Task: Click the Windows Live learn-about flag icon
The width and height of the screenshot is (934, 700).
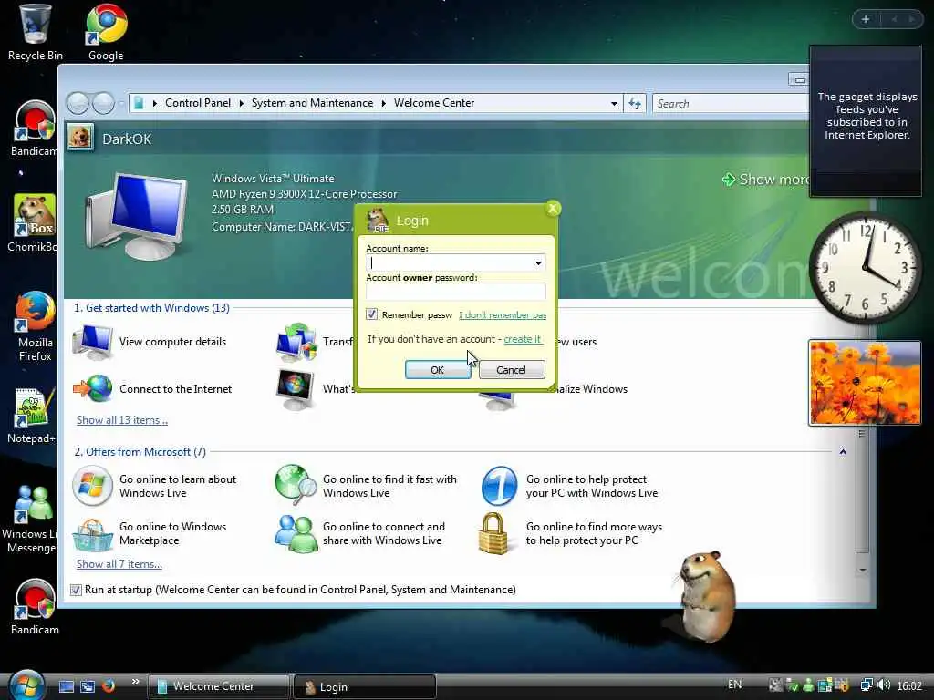Action: (x=92, y=486)
